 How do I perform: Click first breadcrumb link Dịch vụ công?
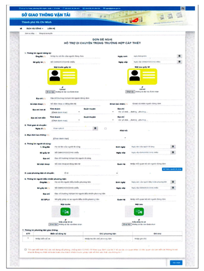tap(30, 33)
